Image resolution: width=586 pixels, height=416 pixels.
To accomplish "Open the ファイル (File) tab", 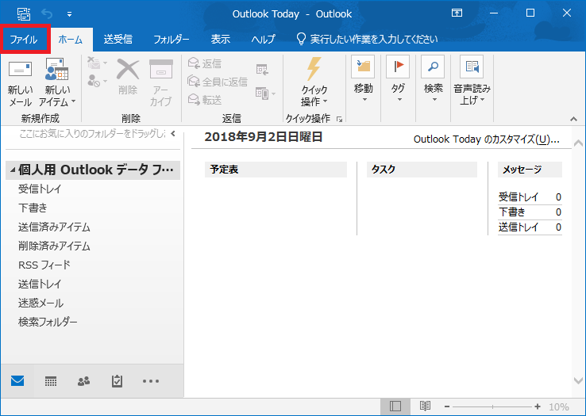I will pos(24,39).
